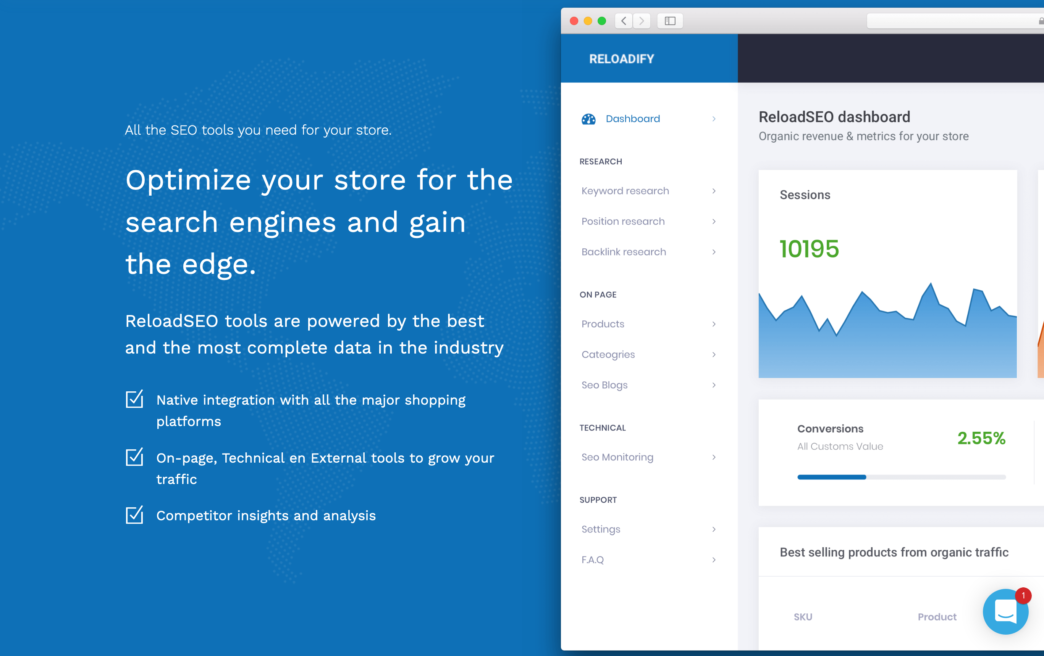Expand the Dashboard chevron

[x=714, y=119]
